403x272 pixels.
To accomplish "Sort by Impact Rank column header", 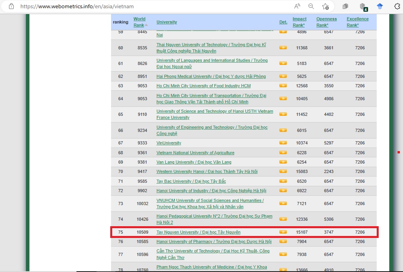I will (x=299, y=22).
